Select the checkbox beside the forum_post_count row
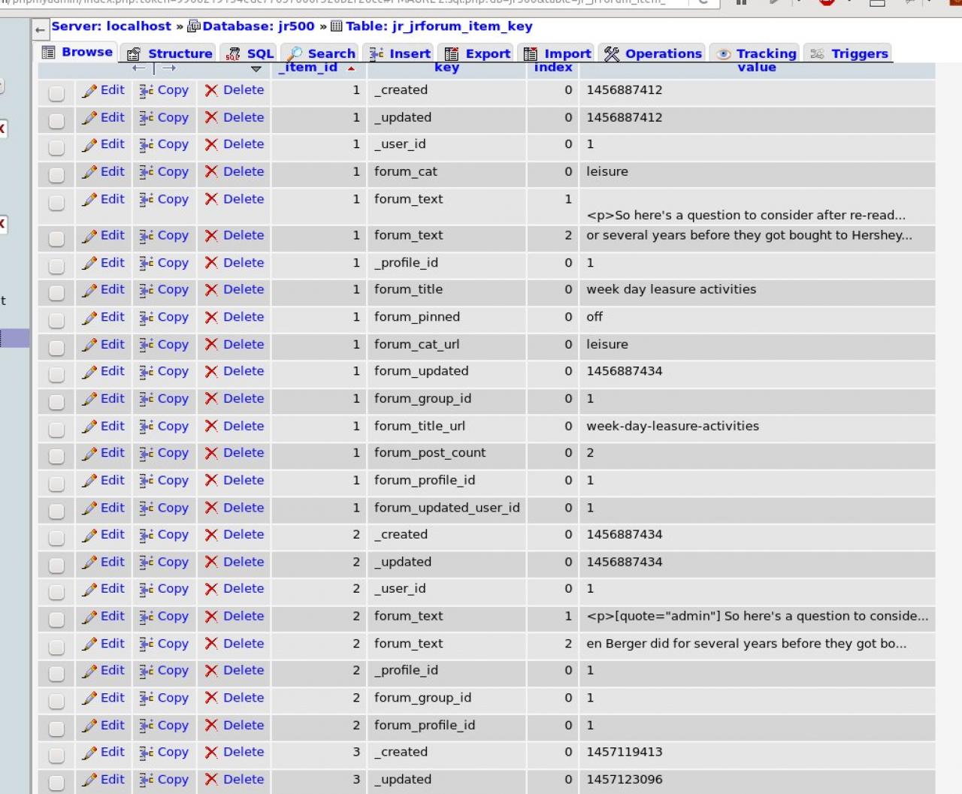Image resolution: width=962 pixels, height=794 pixels. [x=56, y=457]
